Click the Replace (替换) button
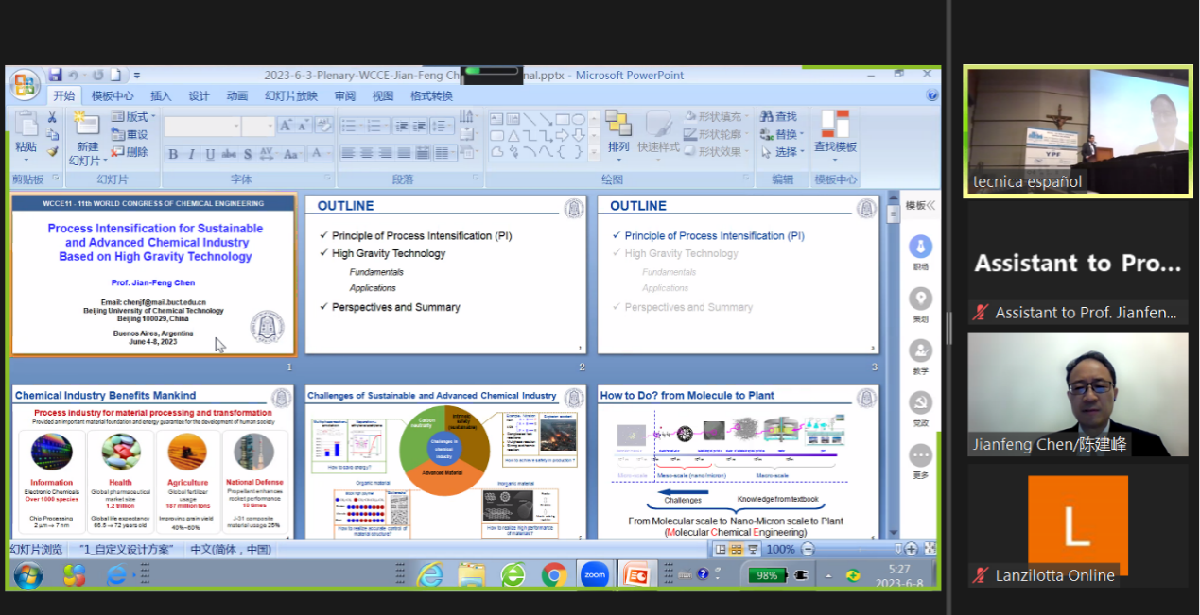The height and width of the screenshot is (615, 1200). click(779, 134)
